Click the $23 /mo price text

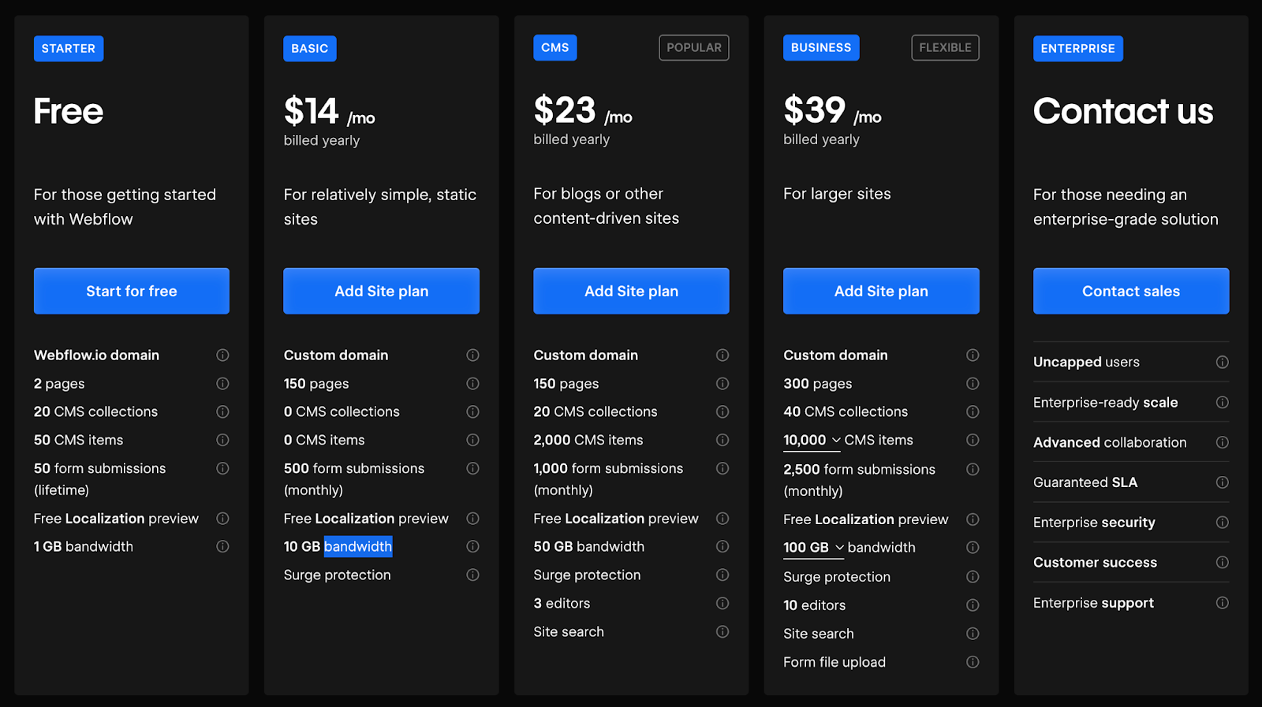(x=583, y=111)
